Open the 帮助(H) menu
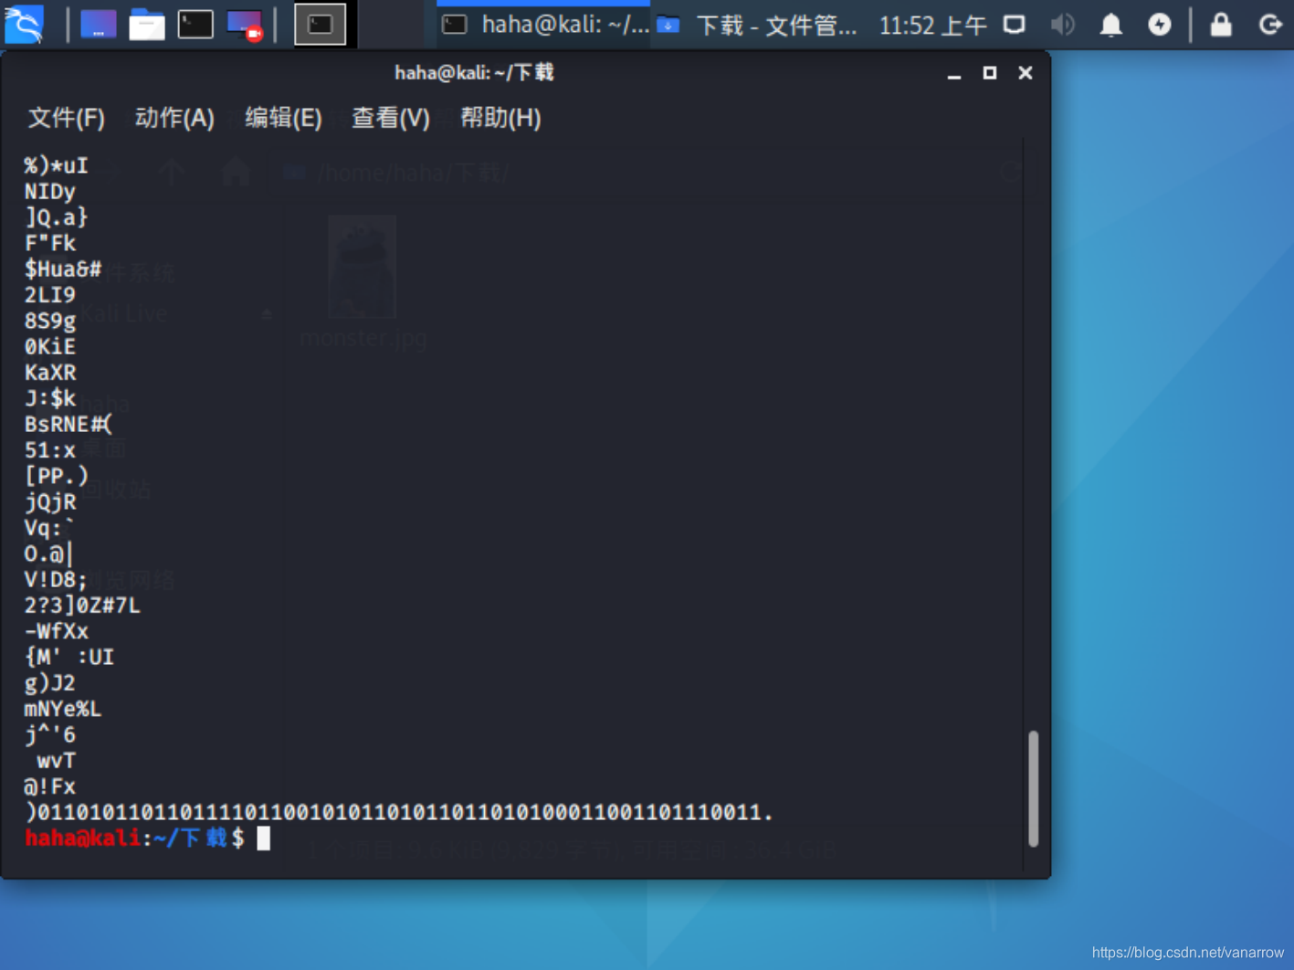The width and height of the screenshot is (1294, 970). point(500,118)
